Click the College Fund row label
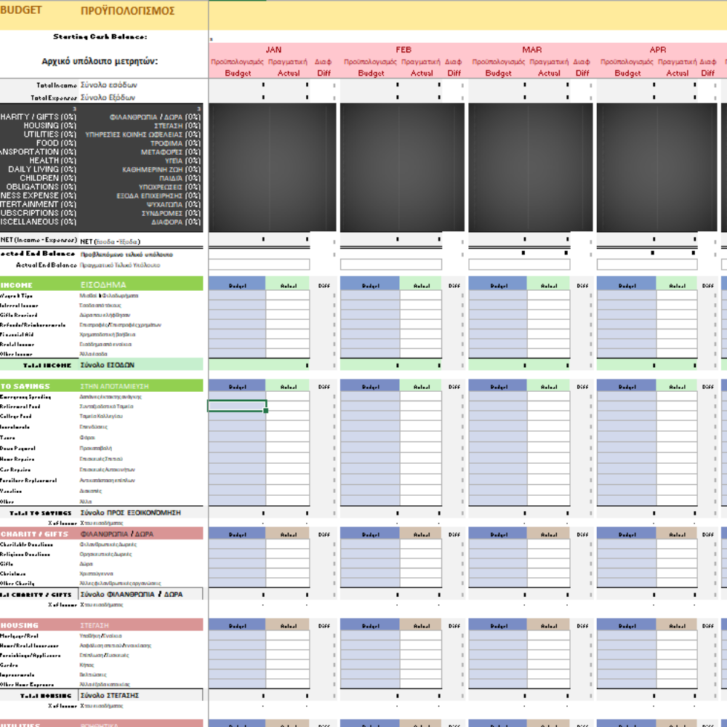The width and height of the screenshot is (727, 727). pos(16,417)
